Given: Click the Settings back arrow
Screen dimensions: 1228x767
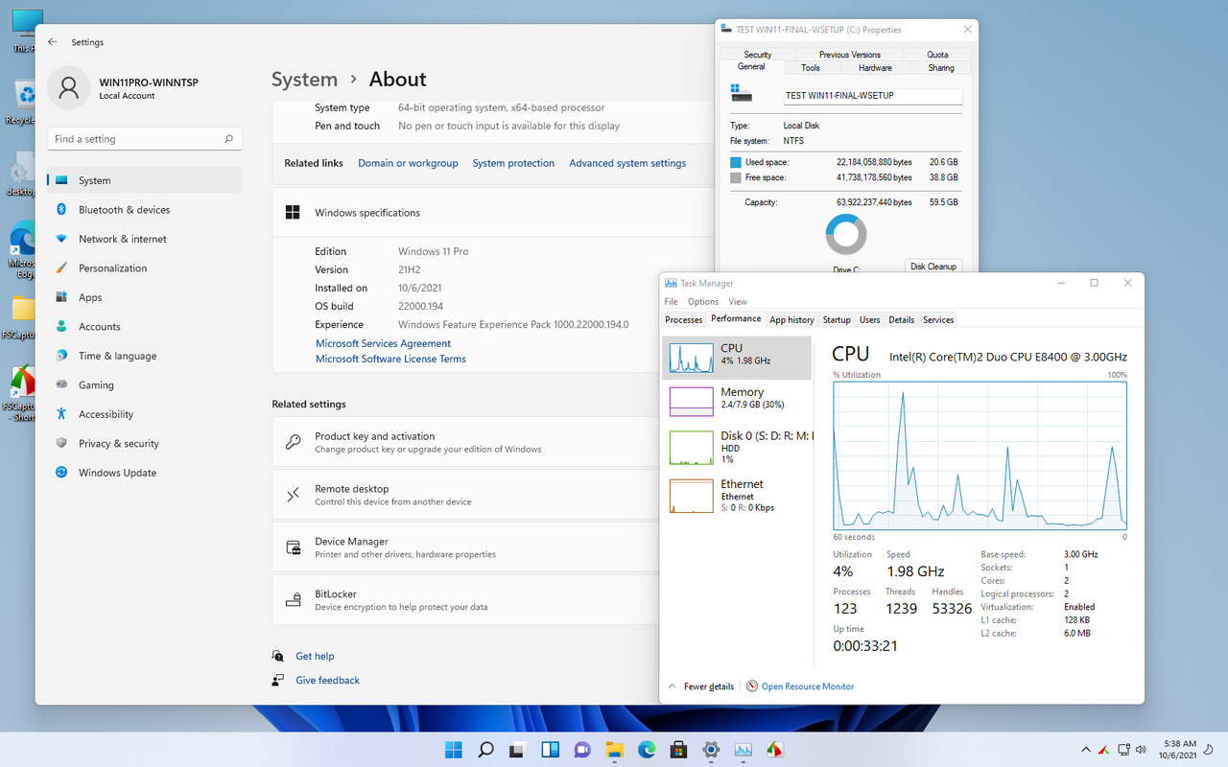Looking at the screenshot, I should coord(53,42).
